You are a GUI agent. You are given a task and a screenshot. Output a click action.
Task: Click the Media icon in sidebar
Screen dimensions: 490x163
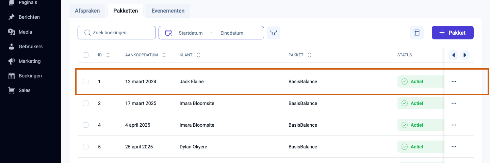(x=12, y=32)
